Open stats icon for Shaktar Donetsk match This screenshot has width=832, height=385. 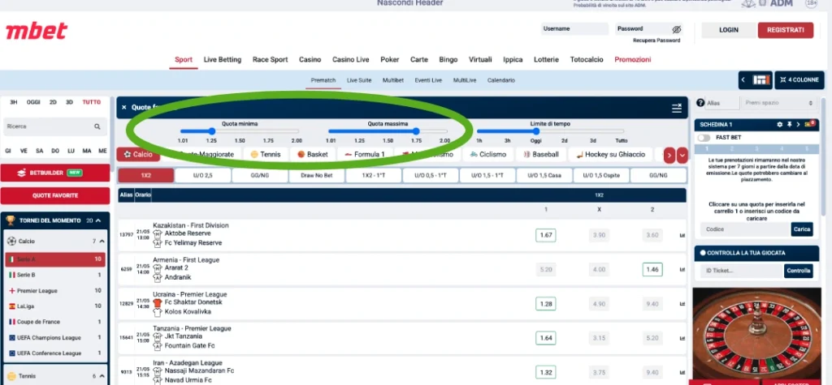(x=682, y=304)
